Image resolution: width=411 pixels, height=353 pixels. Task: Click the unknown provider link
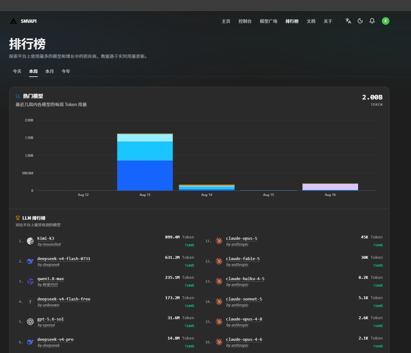point(51,305)
